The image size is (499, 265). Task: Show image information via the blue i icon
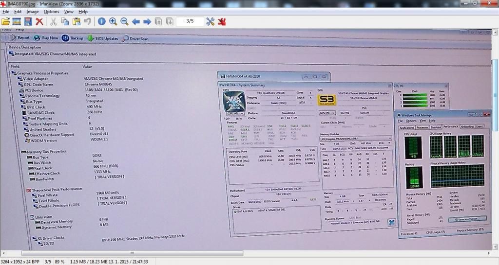(101, 21)
